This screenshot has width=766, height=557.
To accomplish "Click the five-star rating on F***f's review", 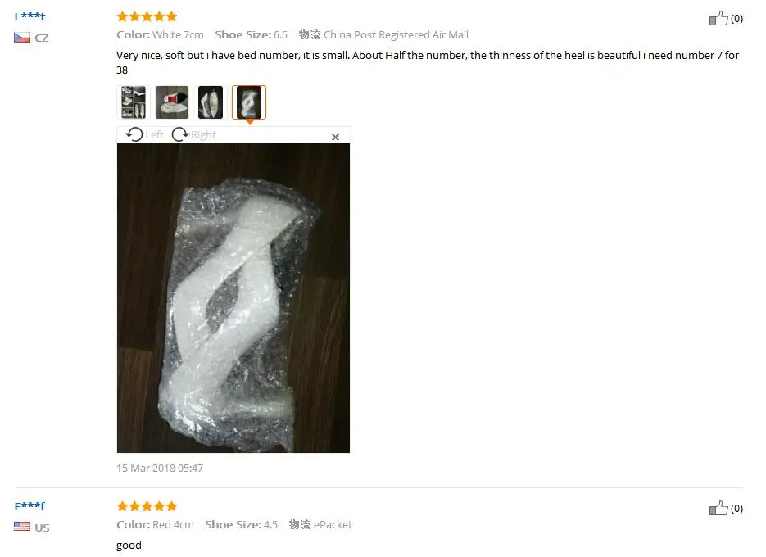I will pos(147,506).
